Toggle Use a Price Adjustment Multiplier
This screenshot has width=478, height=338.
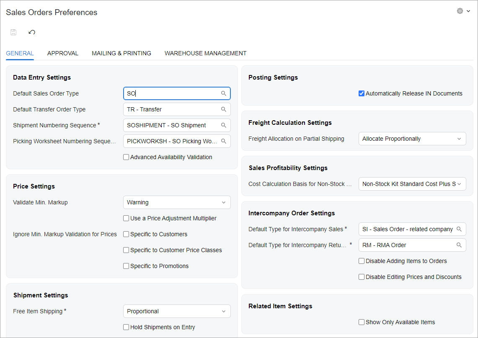click(126, 218)
